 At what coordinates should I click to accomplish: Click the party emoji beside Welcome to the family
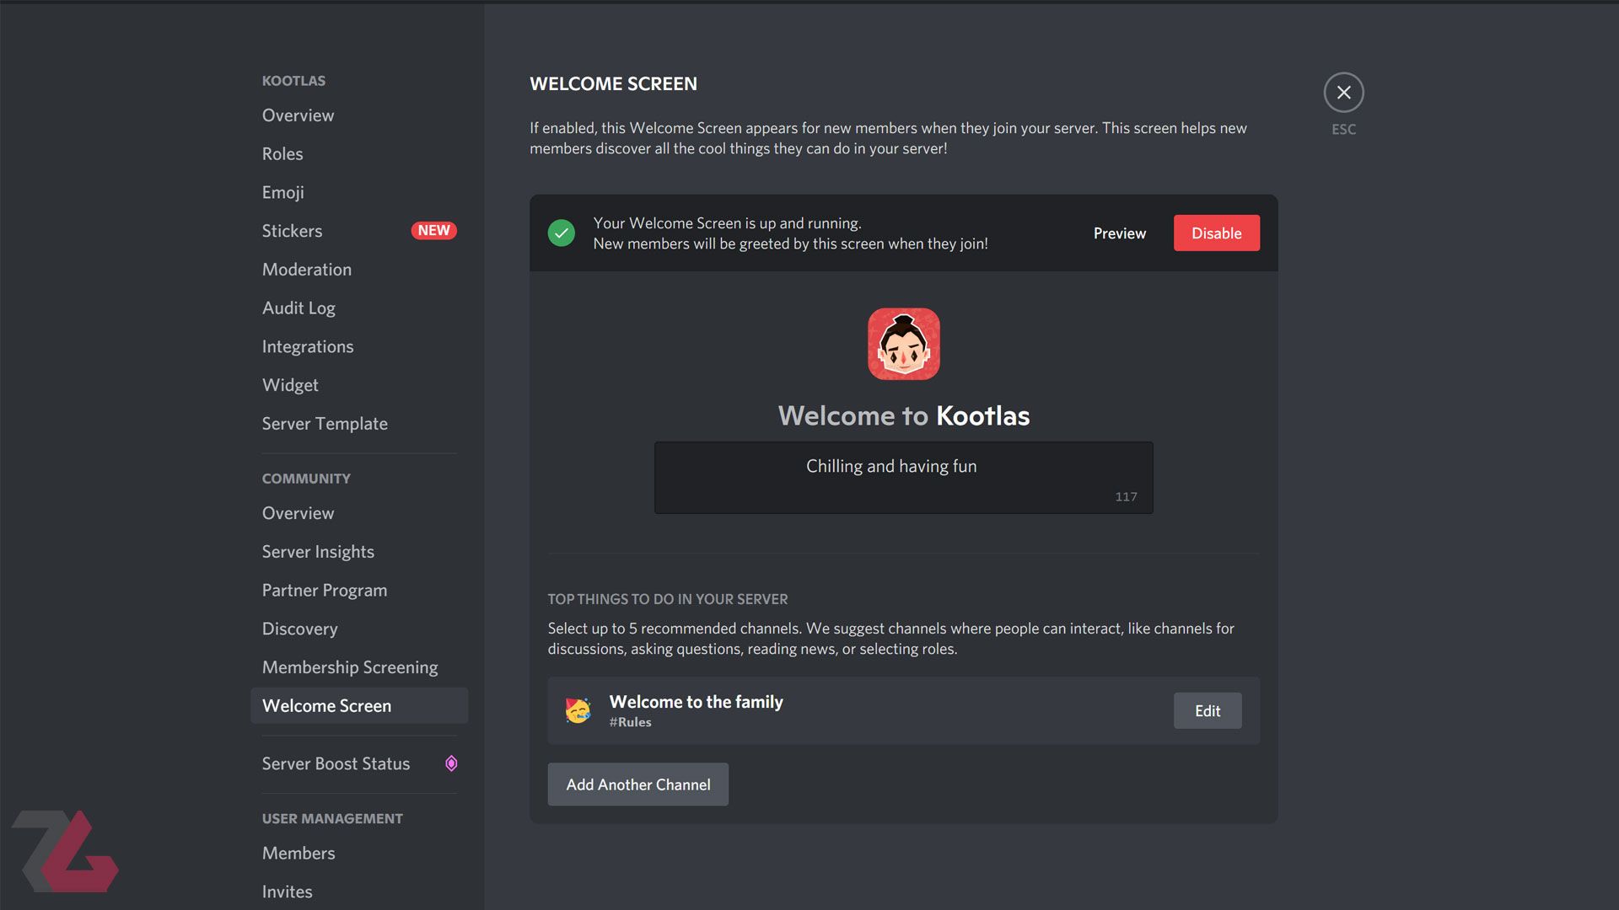(x=578, y=710)
